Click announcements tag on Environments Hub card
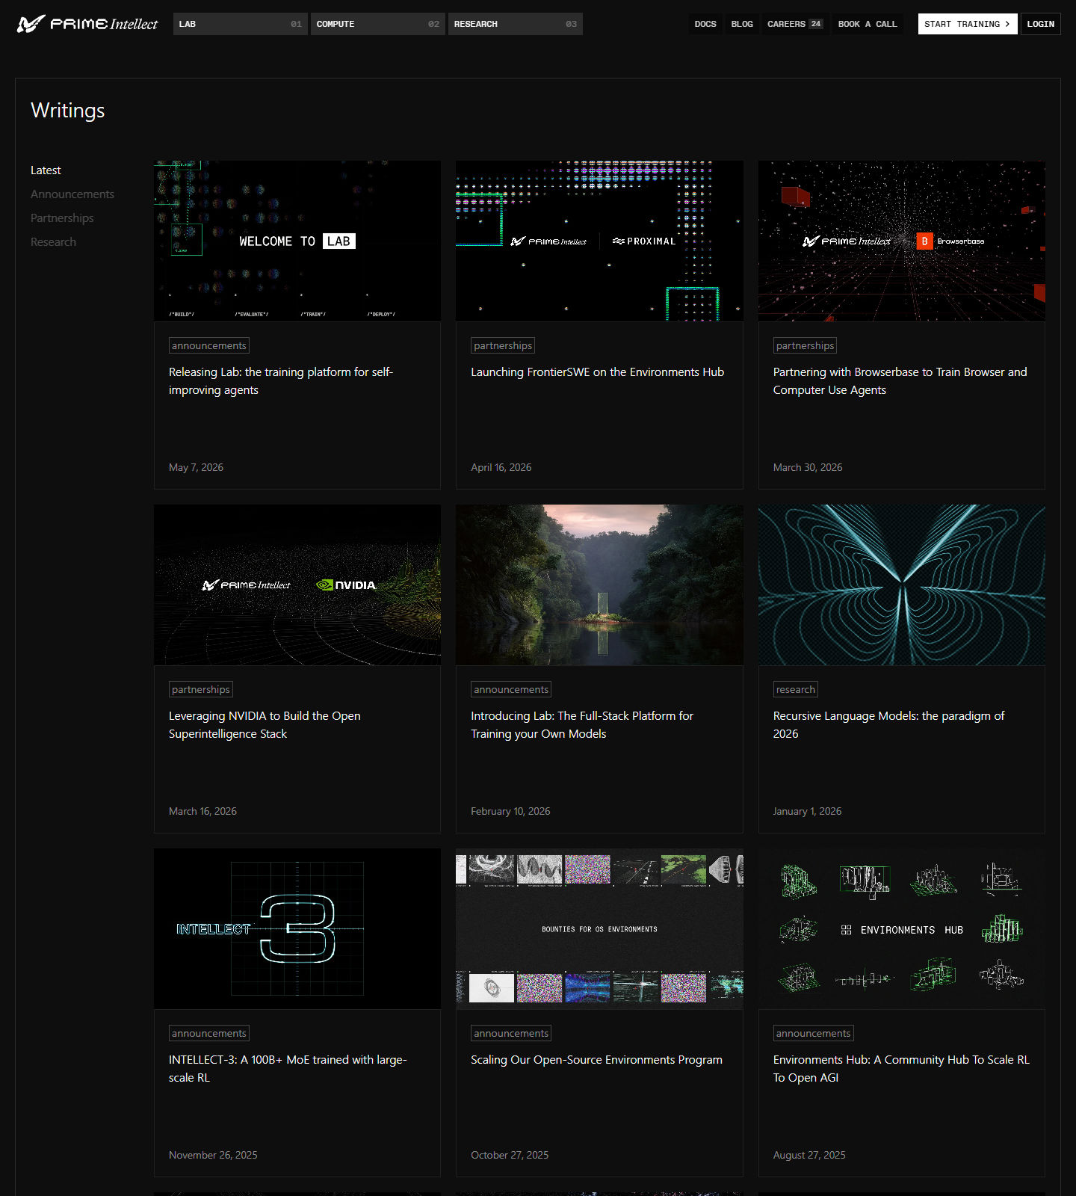The width and height of the screenshot is (1076, 1196). (813, 1033)
